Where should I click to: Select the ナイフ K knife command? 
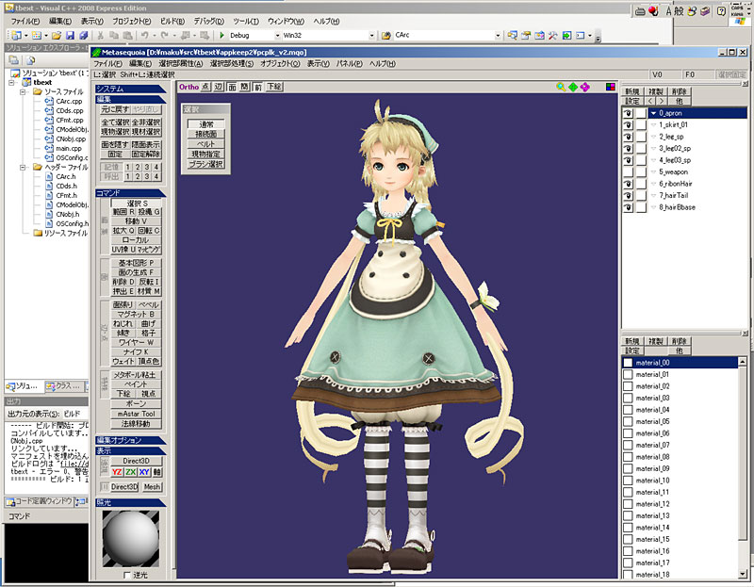tap(136, 352)
